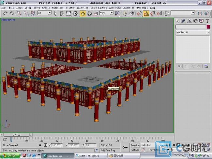The width and height of the screenshot is (212, 159).
Task: Click the X coordinate input field
Action: click(56, 145)
